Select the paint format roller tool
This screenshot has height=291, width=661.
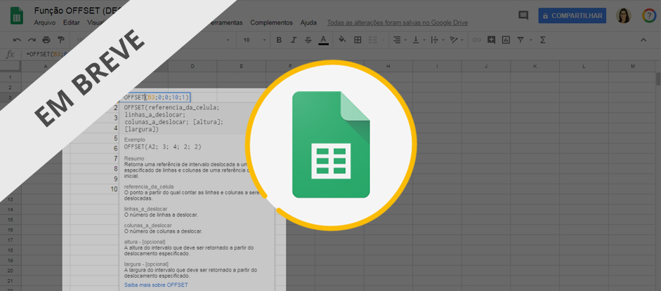61,40
